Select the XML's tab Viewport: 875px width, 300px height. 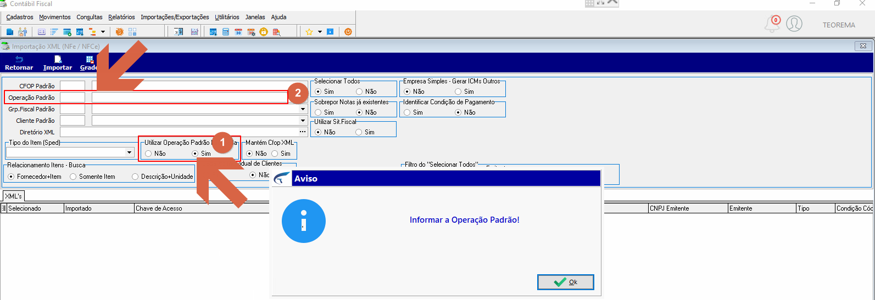14,196
